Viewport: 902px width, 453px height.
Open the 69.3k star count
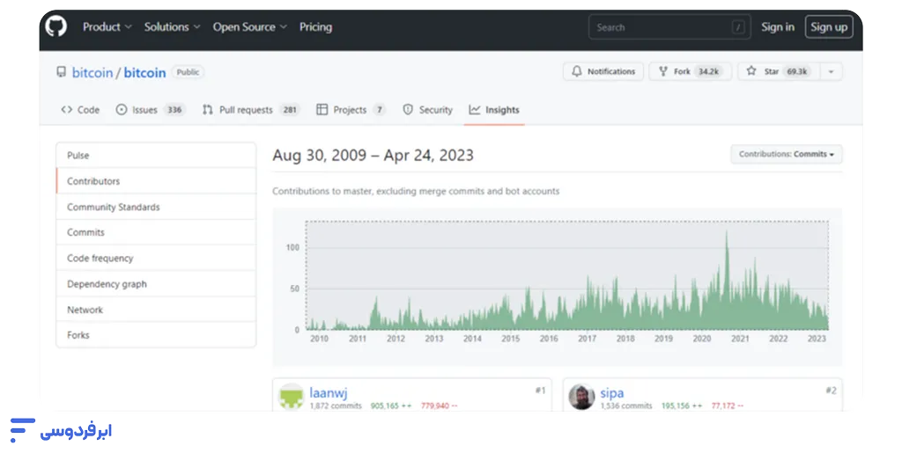coord(796,72)
